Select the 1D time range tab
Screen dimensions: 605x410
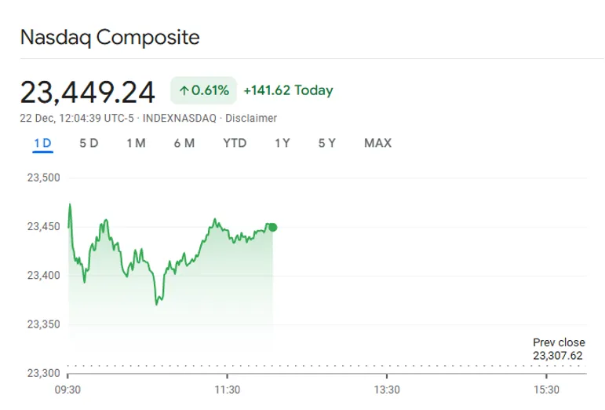click(x=42, y=143)
